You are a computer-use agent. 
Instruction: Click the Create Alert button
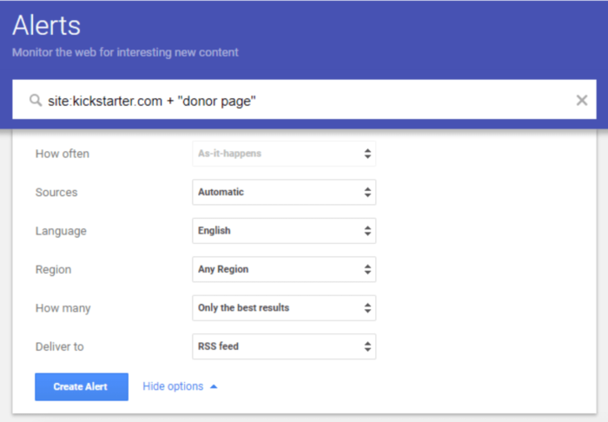point(82,386)
